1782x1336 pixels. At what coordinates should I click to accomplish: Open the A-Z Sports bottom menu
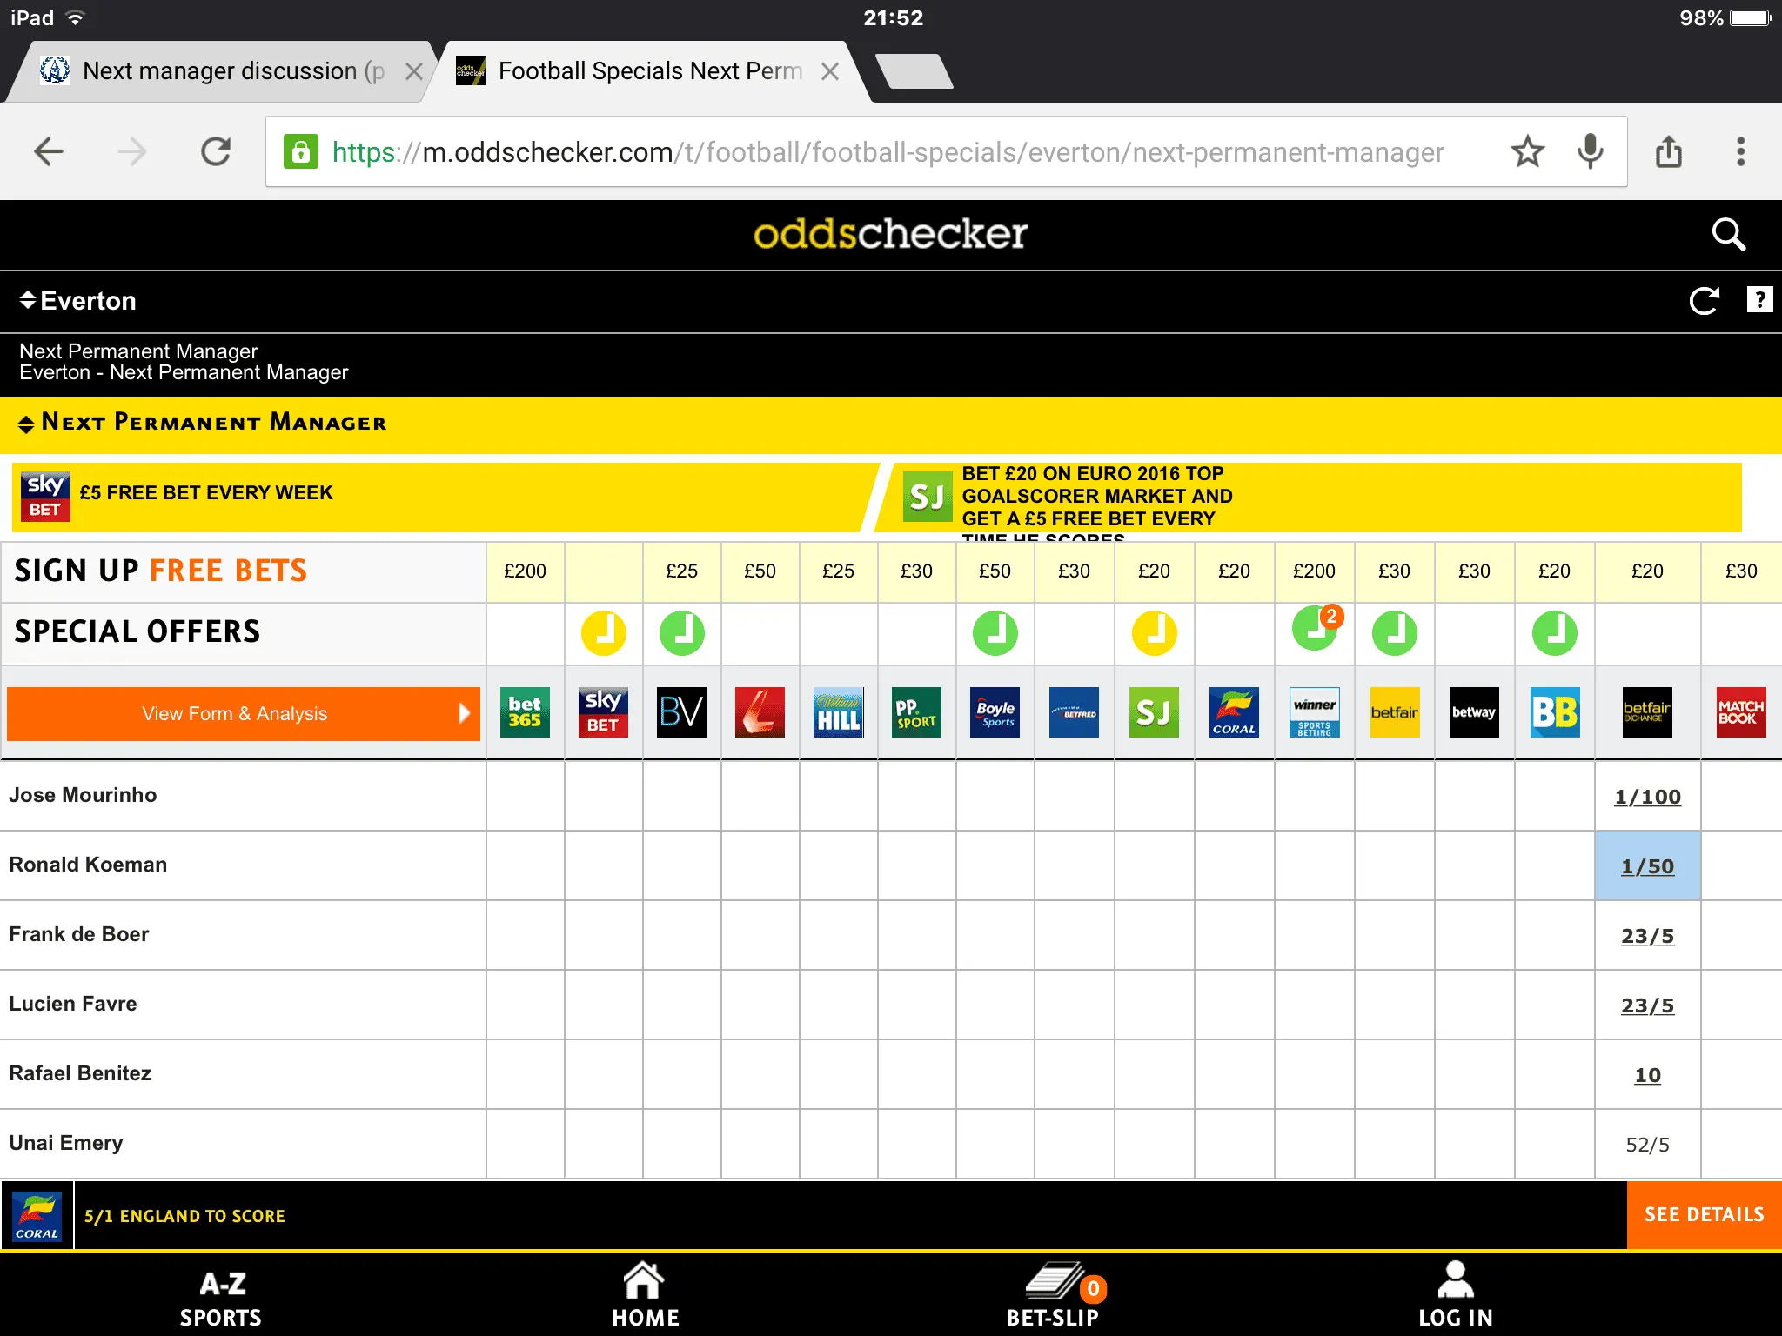coord(221,1298)
